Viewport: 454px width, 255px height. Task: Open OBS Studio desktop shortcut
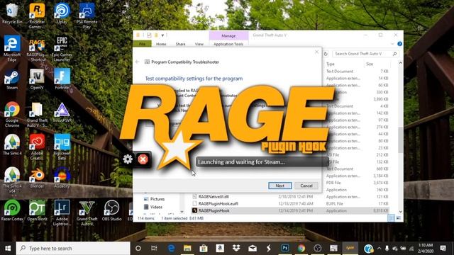pos(112,211)
